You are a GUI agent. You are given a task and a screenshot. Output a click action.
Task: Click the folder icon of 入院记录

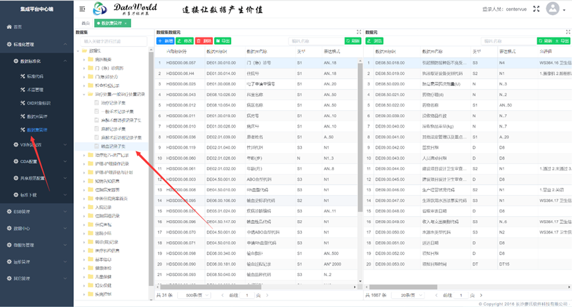(90, 207)
